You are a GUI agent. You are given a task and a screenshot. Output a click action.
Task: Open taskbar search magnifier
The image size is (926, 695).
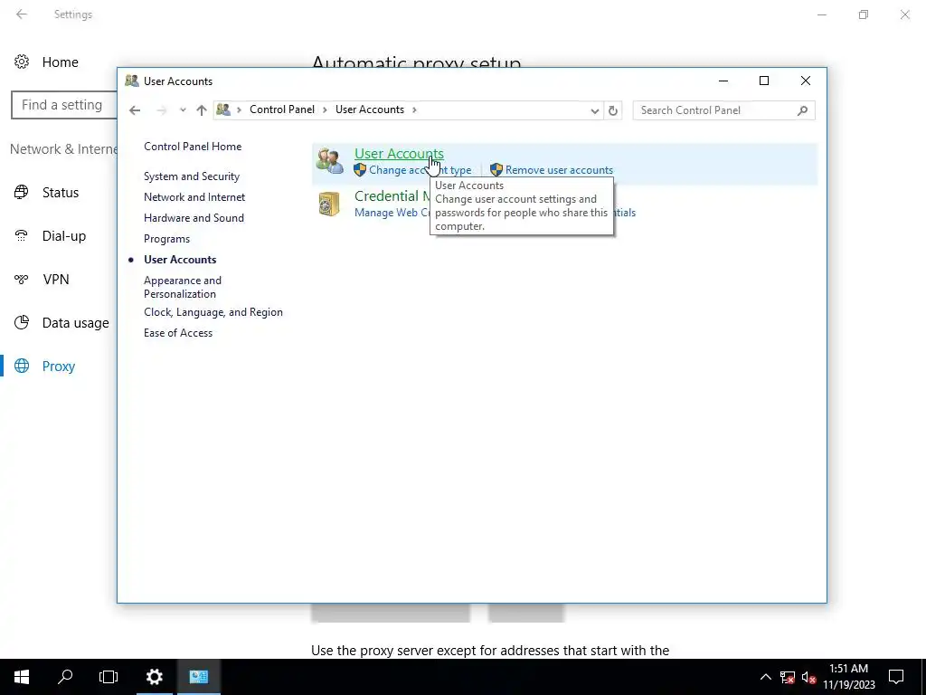65,677
